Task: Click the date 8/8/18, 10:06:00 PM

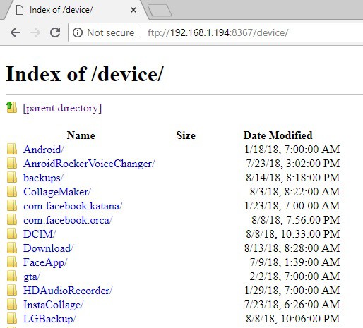Action: point(293,319)
